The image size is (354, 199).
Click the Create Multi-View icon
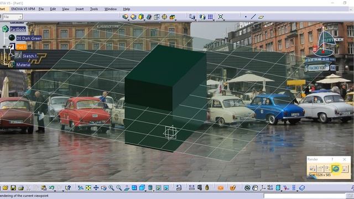(134, 188)
